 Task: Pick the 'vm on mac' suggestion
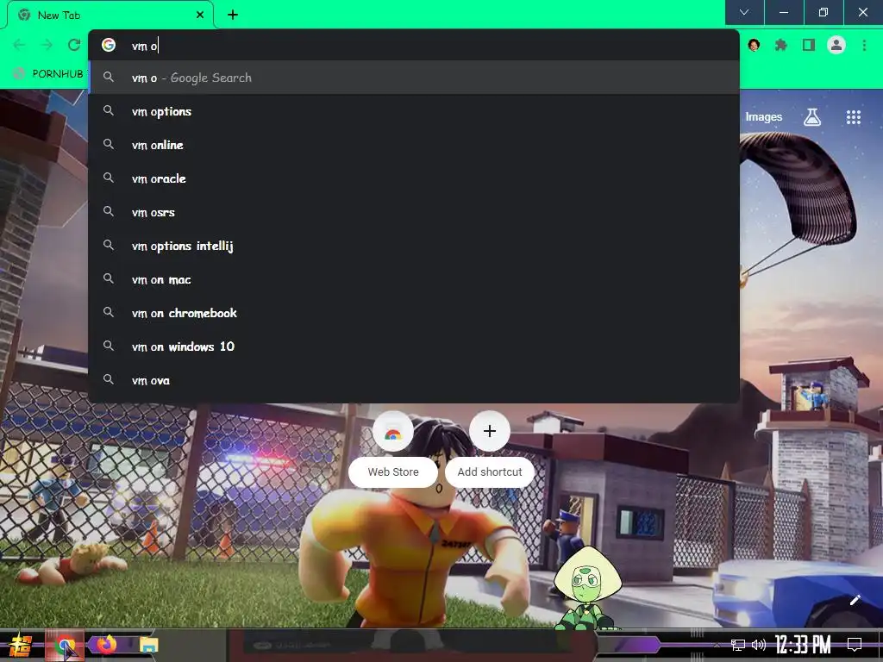[x=414, y=280]
